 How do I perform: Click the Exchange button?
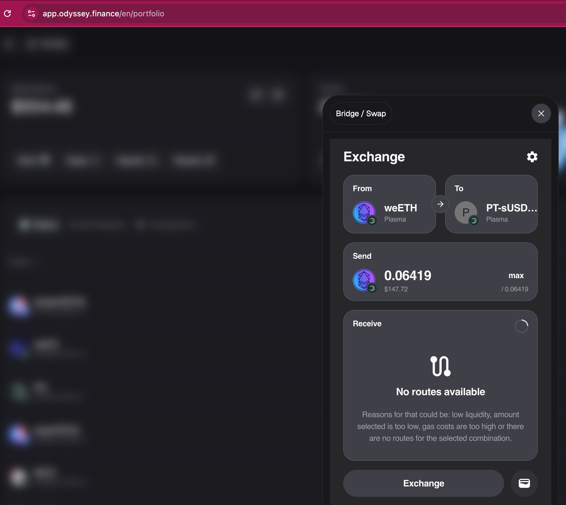click(423, 483)
